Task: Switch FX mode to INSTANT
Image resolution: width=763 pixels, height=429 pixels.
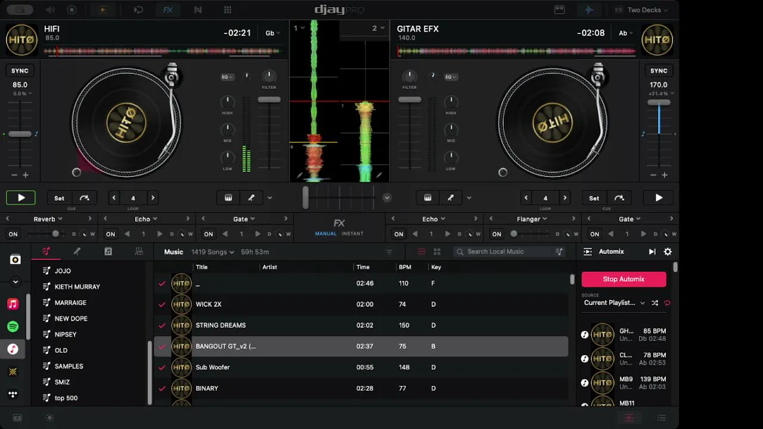Action: [x=352, y=234]
